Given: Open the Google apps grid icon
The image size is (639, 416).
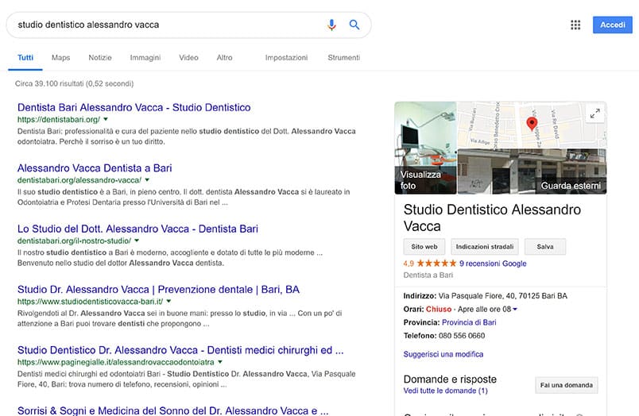Looking at the screenshot, I should coord(575,25).
